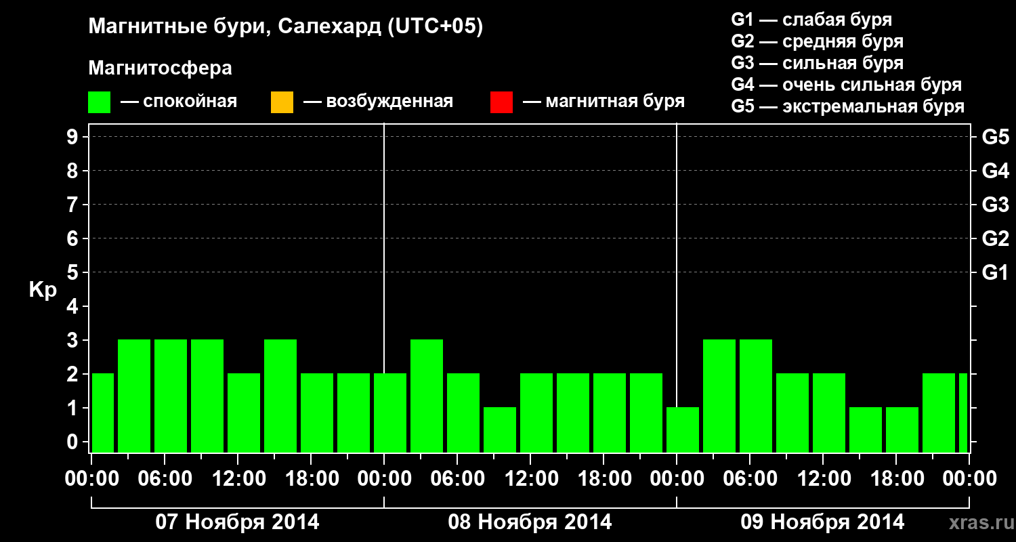The height and width of the screenshot is (542, 1016).
Task: Click the '12:00' time label above '08 Ноября 2014'
Action: (x=530, y=479)
